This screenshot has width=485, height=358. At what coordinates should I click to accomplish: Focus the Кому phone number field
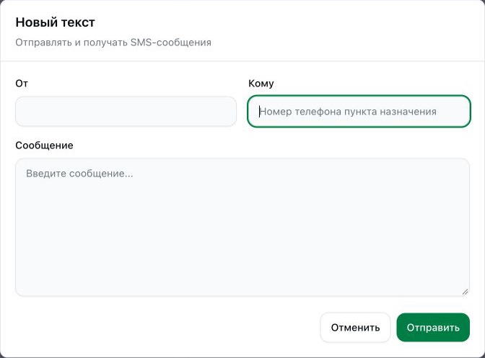[x=359, y=112]
